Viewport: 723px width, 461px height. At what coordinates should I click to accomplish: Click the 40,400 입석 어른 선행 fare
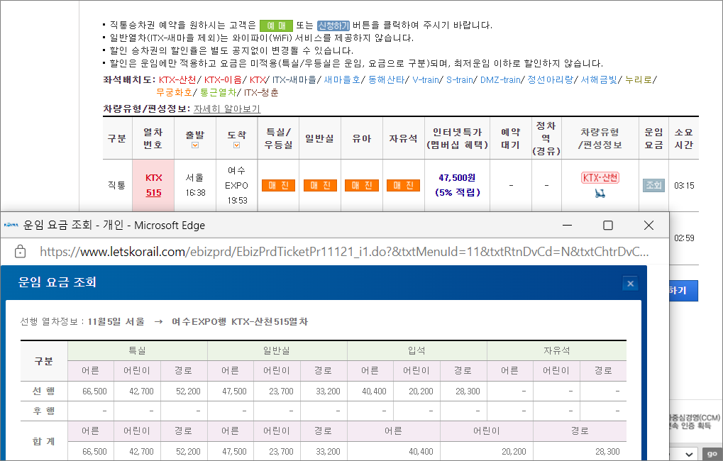374,391
